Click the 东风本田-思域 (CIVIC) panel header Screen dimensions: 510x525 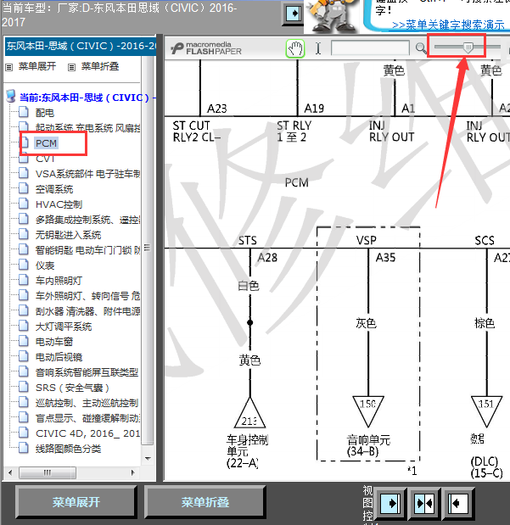click(81, 46)
